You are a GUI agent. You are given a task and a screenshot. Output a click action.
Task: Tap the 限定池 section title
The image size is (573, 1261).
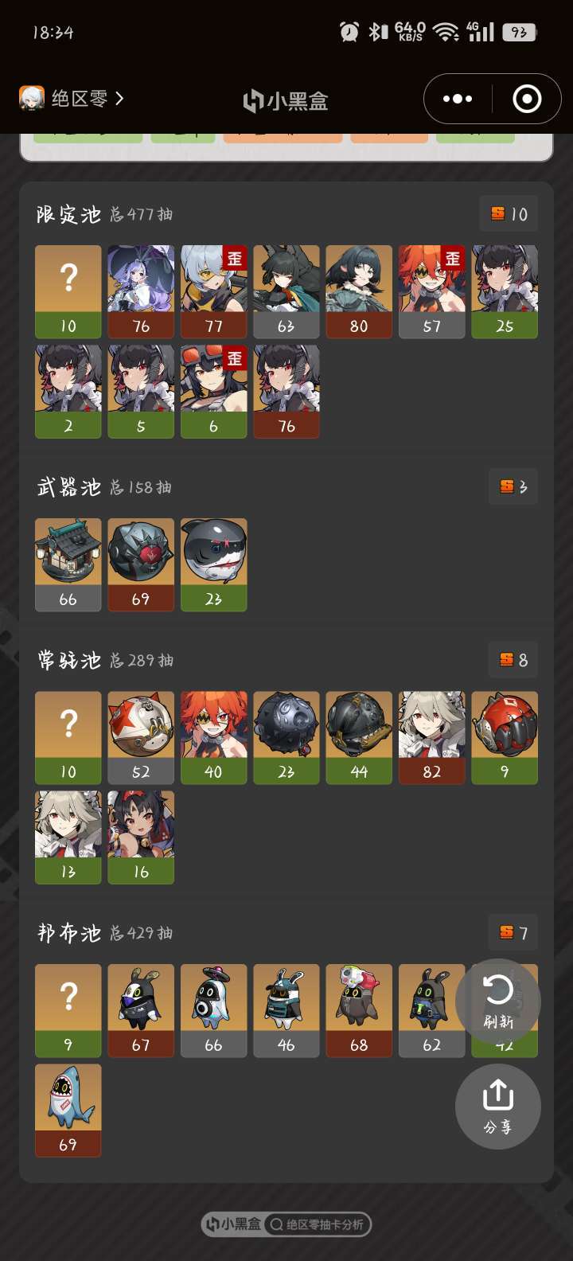68,214
